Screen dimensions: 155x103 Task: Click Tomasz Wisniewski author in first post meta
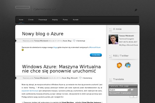[x=41, y=41]
